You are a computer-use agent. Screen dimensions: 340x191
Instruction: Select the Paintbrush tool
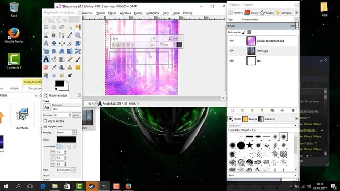[x=78, y=59]
